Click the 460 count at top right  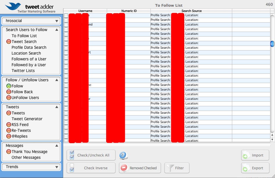(x=269, y=4)
